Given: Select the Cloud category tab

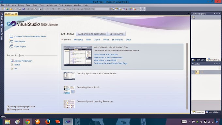Looking at the screenshot, I should click(x=97, y=40).
